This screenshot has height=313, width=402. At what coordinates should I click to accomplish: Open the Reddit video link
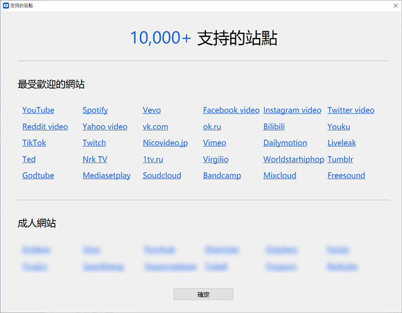(x=45, y=127)
